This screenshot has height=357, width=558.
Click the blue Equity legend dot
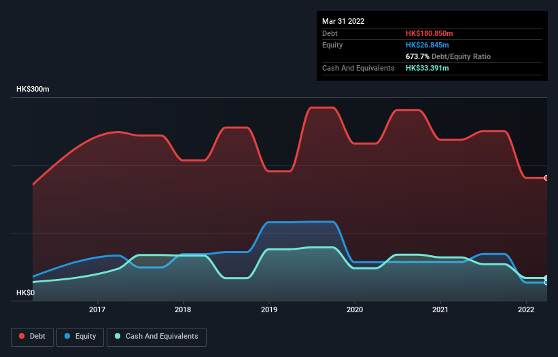[67, 336]
